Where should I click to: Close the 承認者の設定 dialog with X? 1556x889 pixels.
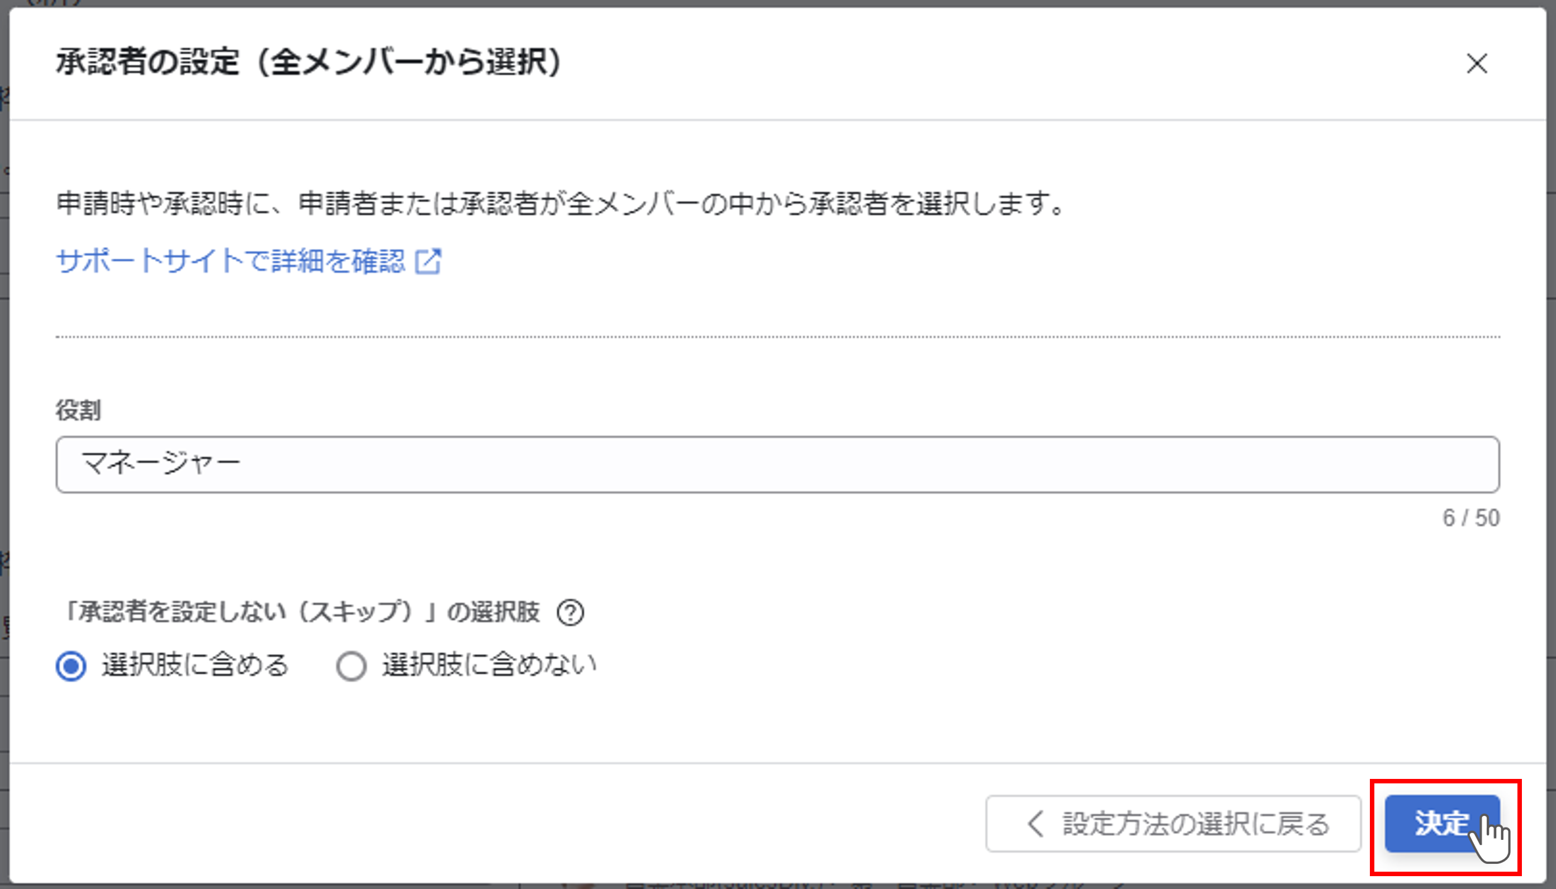click(x=1477, y=64)
